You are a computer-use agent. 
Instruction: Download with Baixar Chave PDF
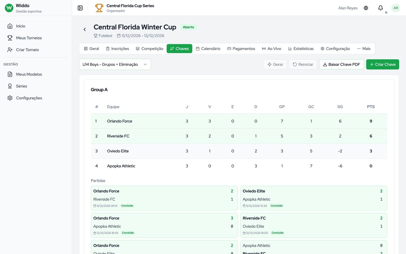pos(341,64)
